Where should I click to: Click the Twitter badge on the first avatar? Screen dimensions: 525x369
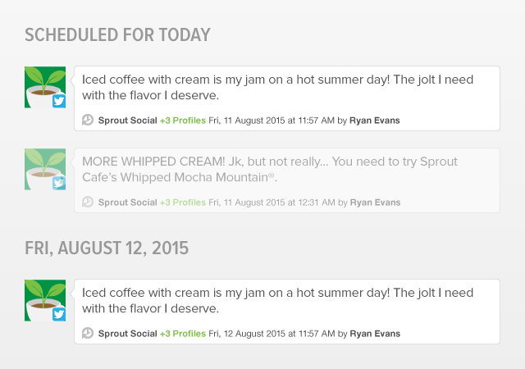(59, 101)
